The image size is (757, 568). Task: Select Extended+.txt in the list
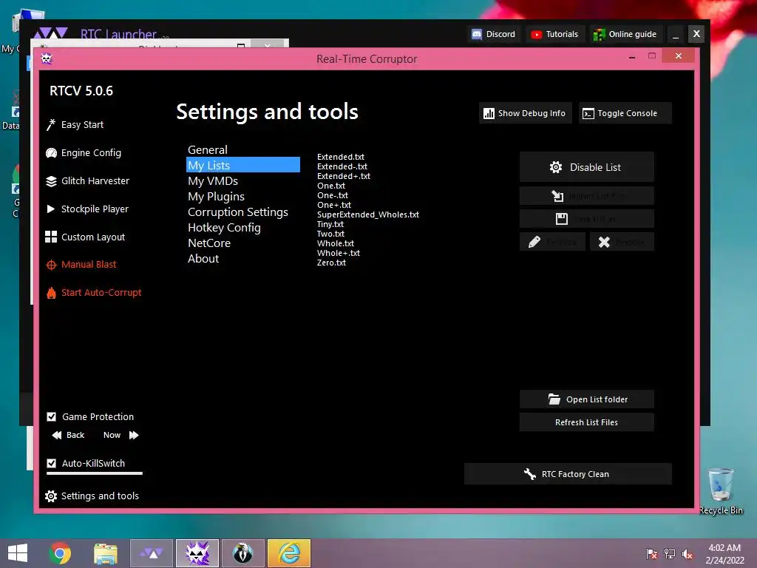coord(343,176)
